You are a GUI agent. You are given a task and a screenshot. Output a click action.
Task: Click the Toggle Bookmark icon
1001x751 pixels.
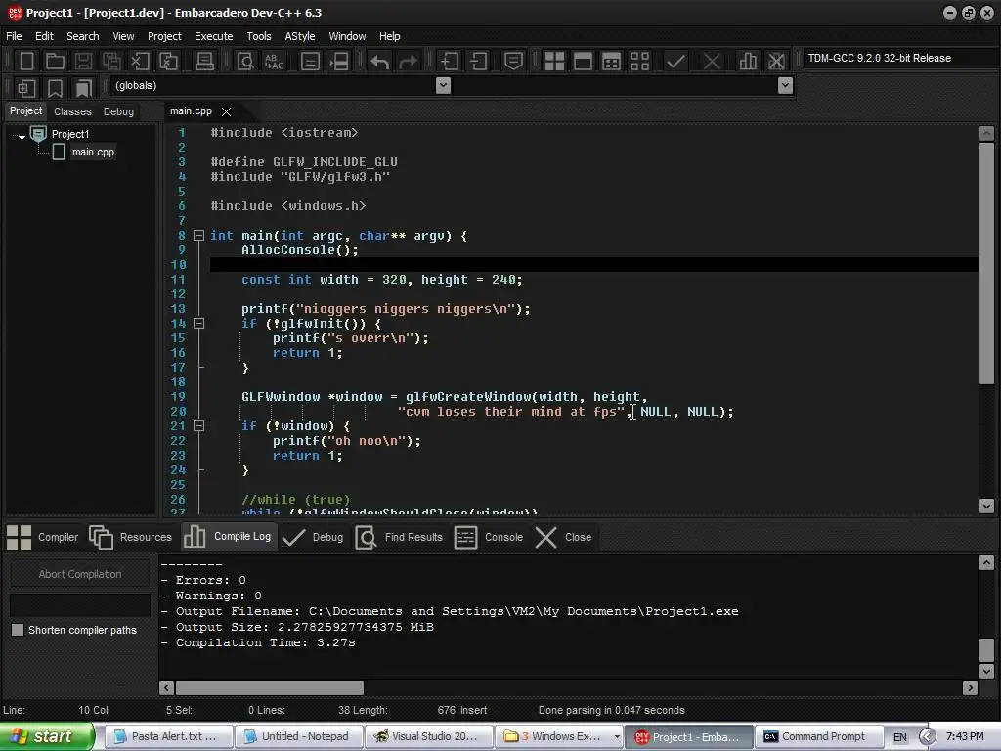click(55, 87)
